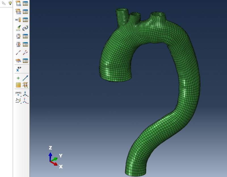Image resolution: width=227 pixels, height=177 pixels.
Task: Click the blue swirling arrows icon
Action: (25, 28)
